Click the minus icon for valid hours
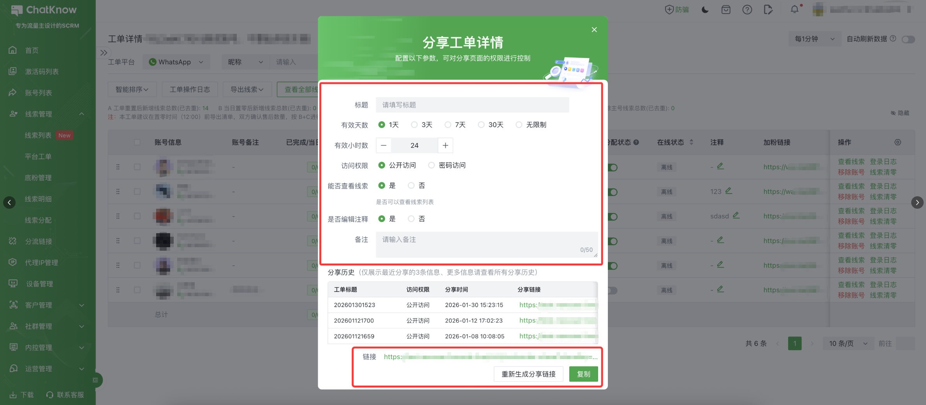The height and width of the screenshot is (405, 926). (x=384, y=145)
